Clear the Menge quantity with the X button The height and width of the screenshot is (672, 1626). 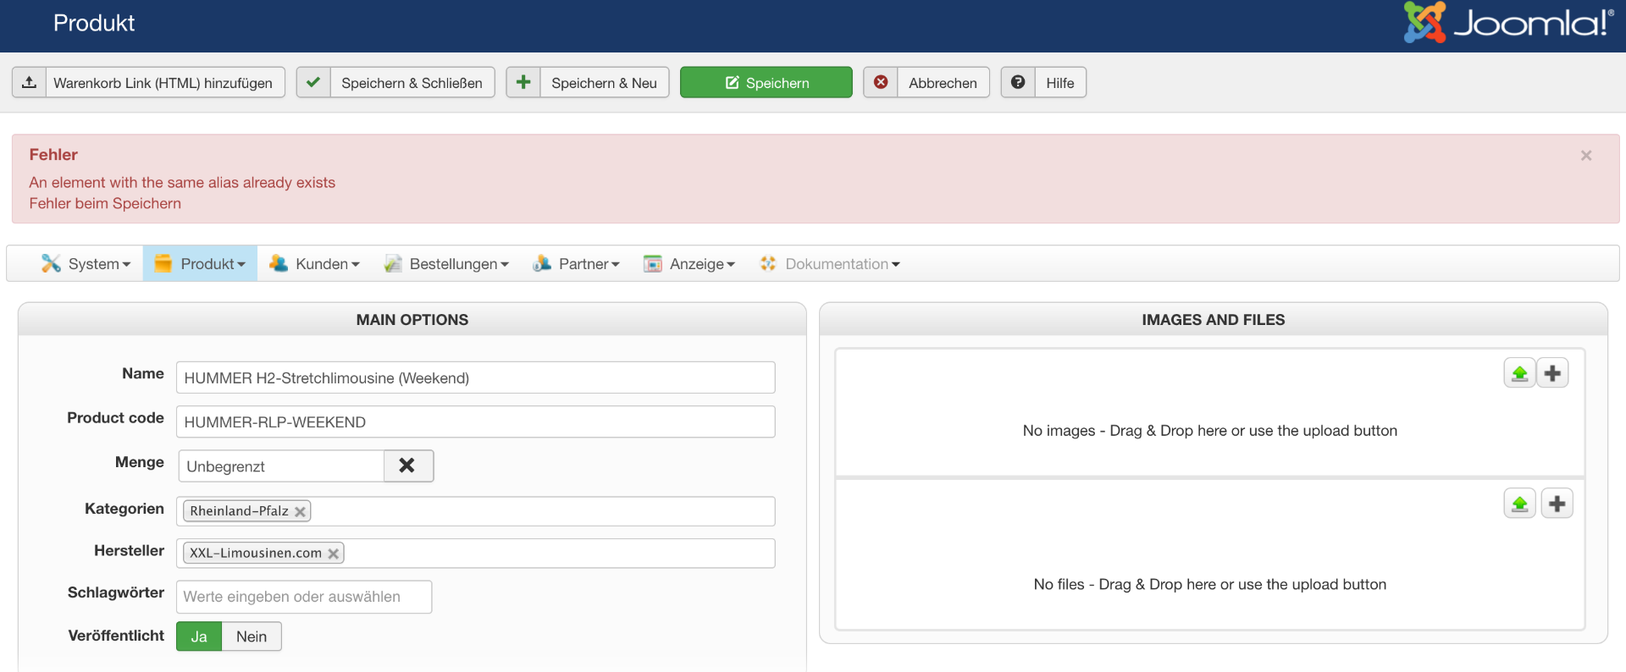click(x=408, y=465)
